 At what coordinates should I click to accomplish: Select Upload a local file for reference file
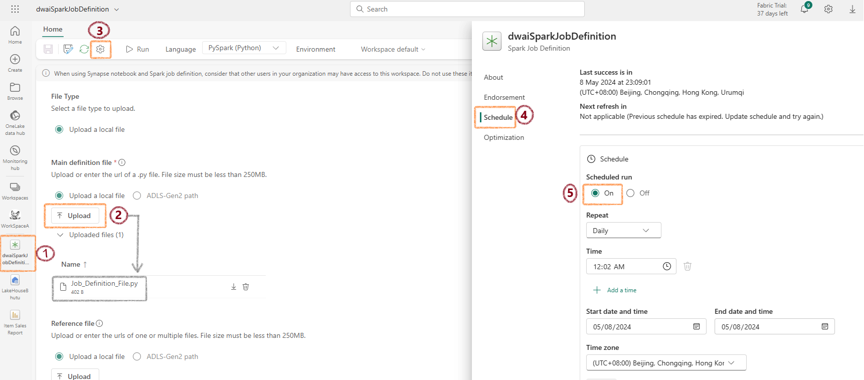[x=59, y=356]
